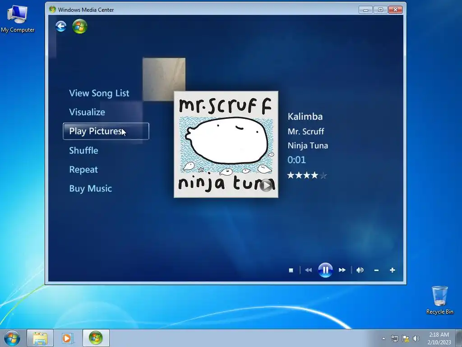Open Media Center start with green Windows logo
The width and height of the screenshot is (462, 347).
point(80,27)
